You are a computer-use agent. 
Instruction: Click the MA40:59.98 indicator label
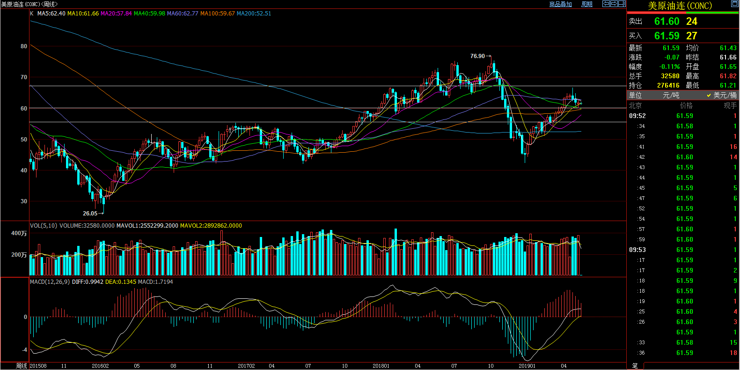click(x=149, y=14)
